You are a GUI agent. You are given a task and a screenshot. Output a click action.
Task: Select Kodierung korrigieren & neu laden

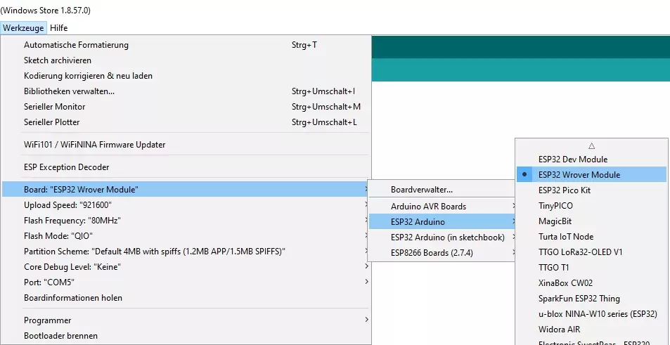click(186, 76)
